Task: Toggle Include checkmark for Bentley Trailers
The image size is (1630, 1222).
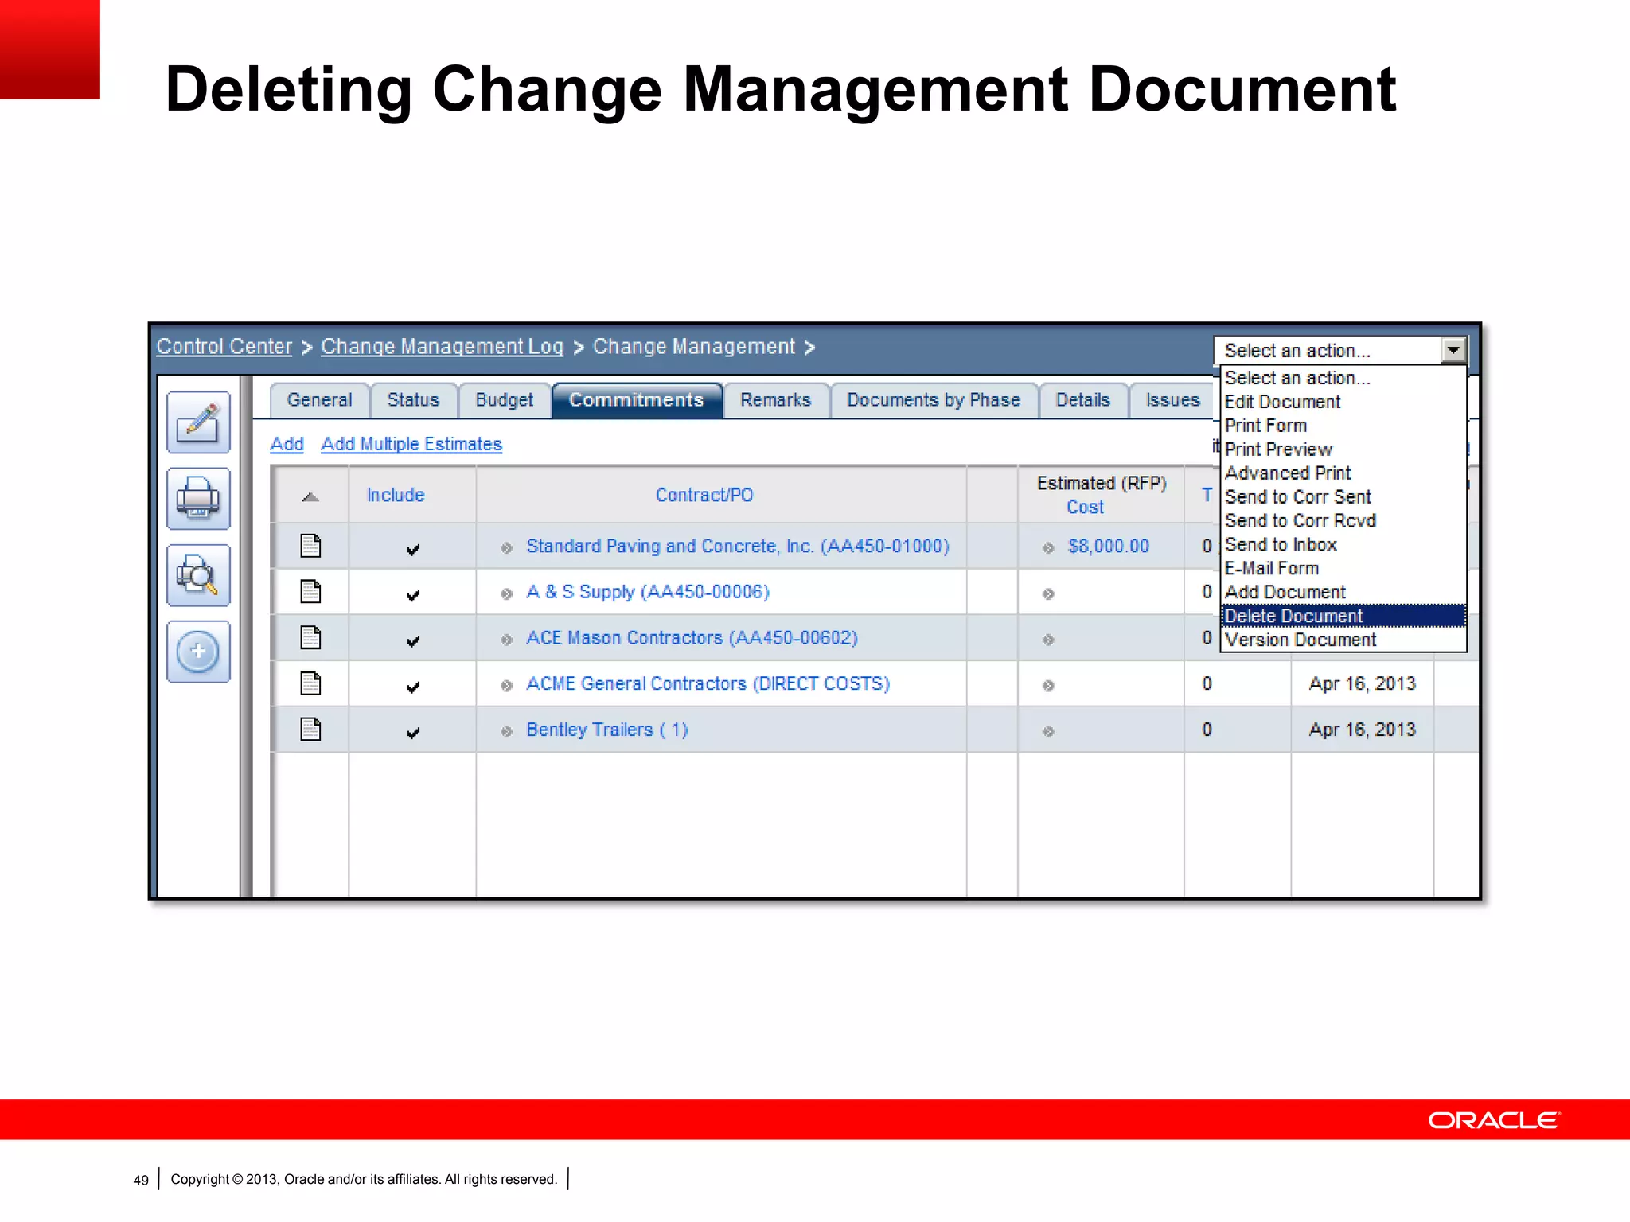Action: click(413, 733)
